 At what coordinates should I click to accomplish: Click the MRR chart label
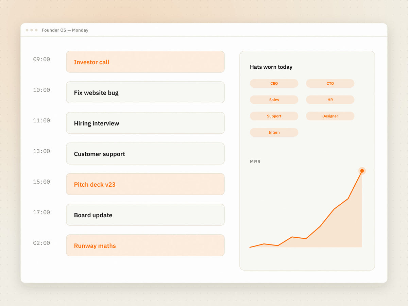(255, 161)
